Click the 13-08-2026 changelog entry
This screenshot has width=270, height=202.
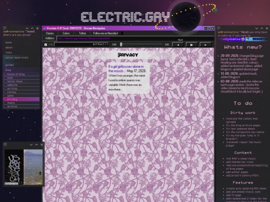[239, 75]
